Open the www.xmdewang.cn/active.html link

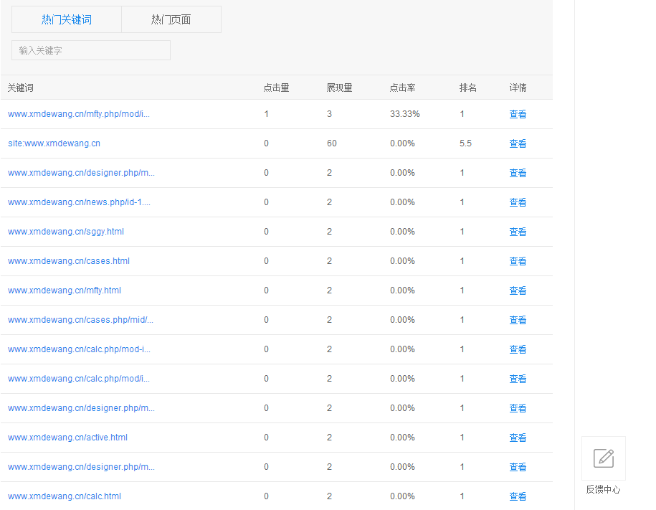click(67, 437)
